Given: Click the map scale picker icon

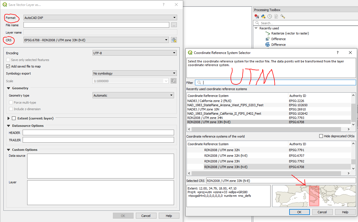Looking at the screenshot, I should pos(174,81).
